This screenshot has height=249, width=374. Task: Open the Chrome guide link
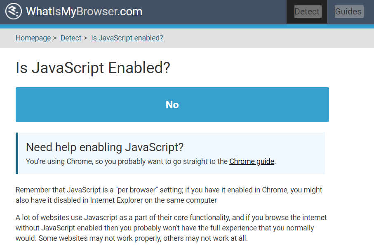coord(252,161)
